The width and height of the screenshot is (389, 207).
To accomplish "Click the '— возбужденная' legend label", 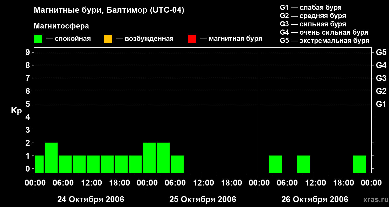I will [145, 39].
